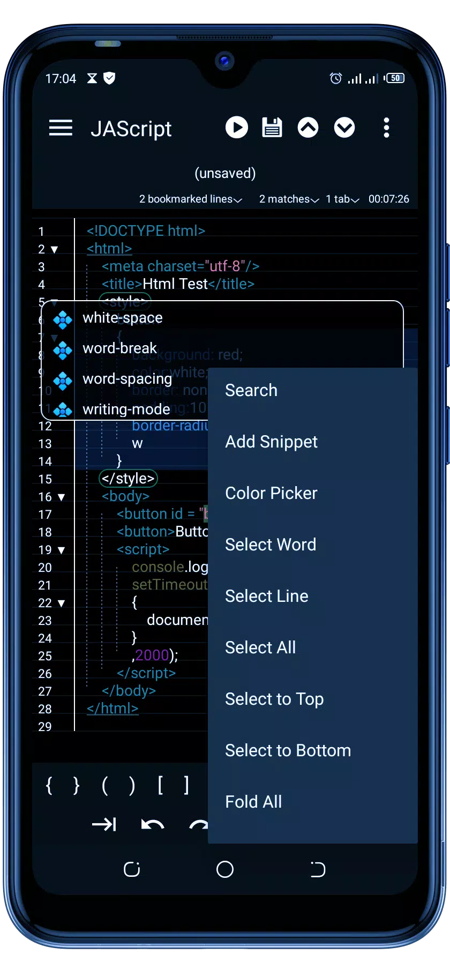
Task: Click the 00:07:26 timer readout
Action: point(389,199)
